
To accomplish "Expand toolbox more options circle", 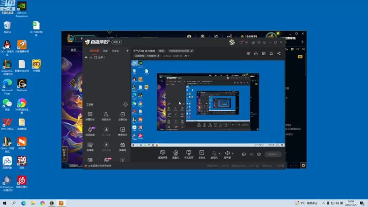I will coord(126,104).
